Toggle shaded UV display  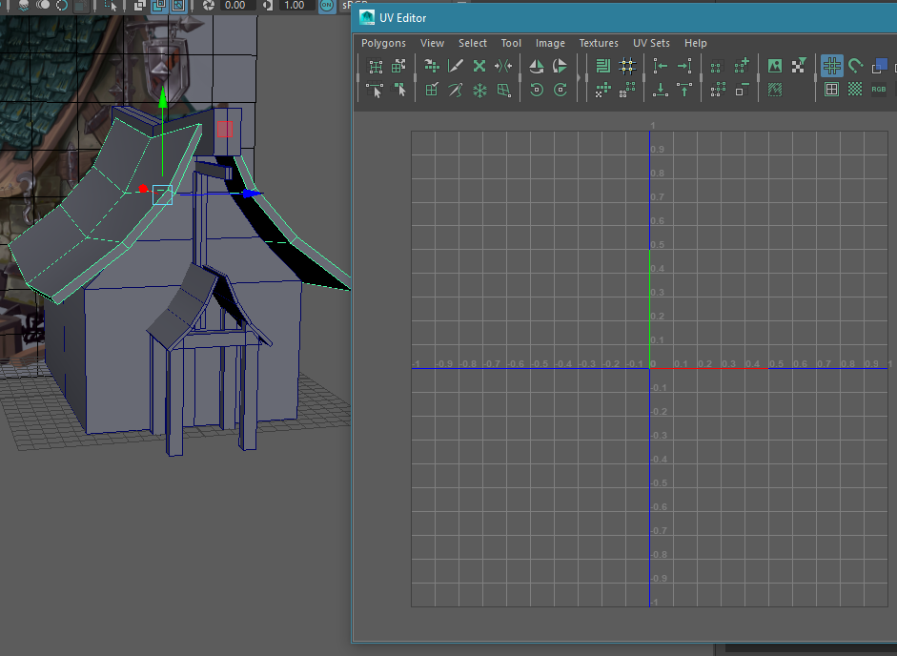coord(882,66)
